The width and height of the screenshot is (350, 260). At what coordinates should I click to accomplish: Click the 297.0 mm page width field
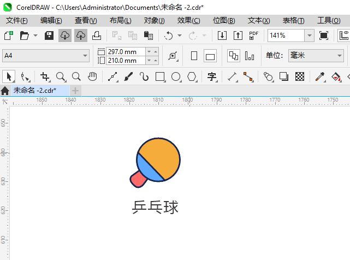coord(126,51)
